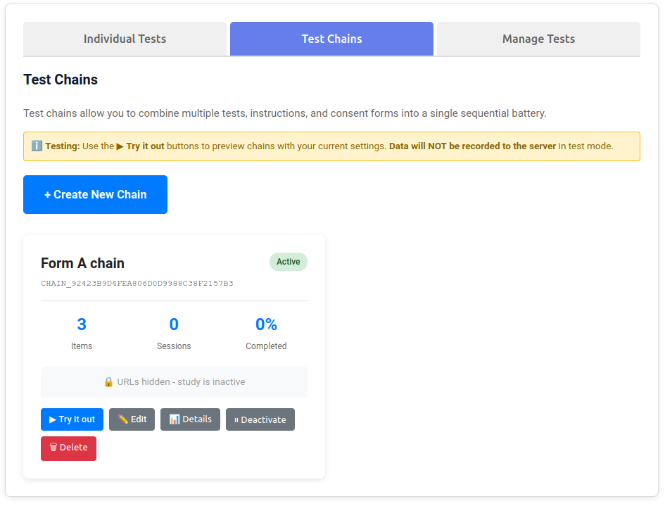Viewport: 665px width, 506px height.
Task: Click the pause icon on the Deactivate button
Action: [235, 419]
